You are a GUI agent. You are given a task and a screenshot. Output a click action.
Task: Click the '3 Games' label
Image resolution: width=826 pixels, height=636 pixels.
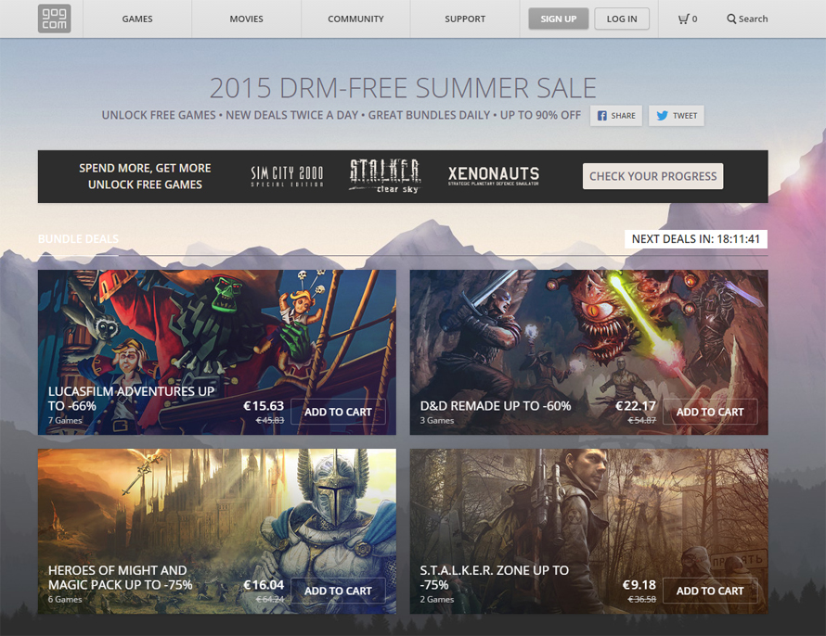coord(437,420)
